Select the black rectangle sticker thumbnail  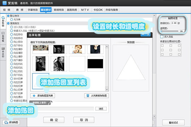(95, 63)
